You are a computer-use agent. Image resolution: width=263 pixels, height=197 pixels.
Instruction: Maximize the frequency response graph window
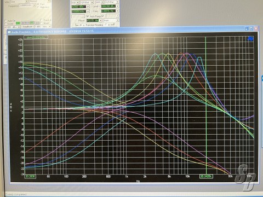(x=251, y=28)
